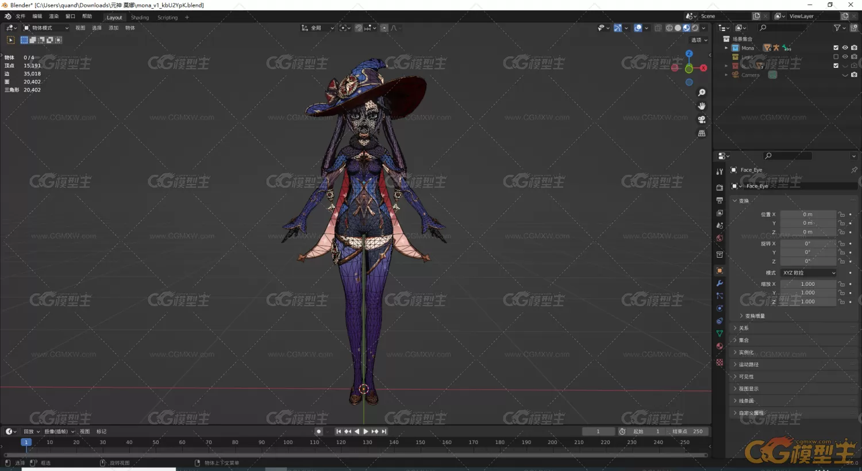Disable the Mona collection in renders
862x471 pixels.
854,48
